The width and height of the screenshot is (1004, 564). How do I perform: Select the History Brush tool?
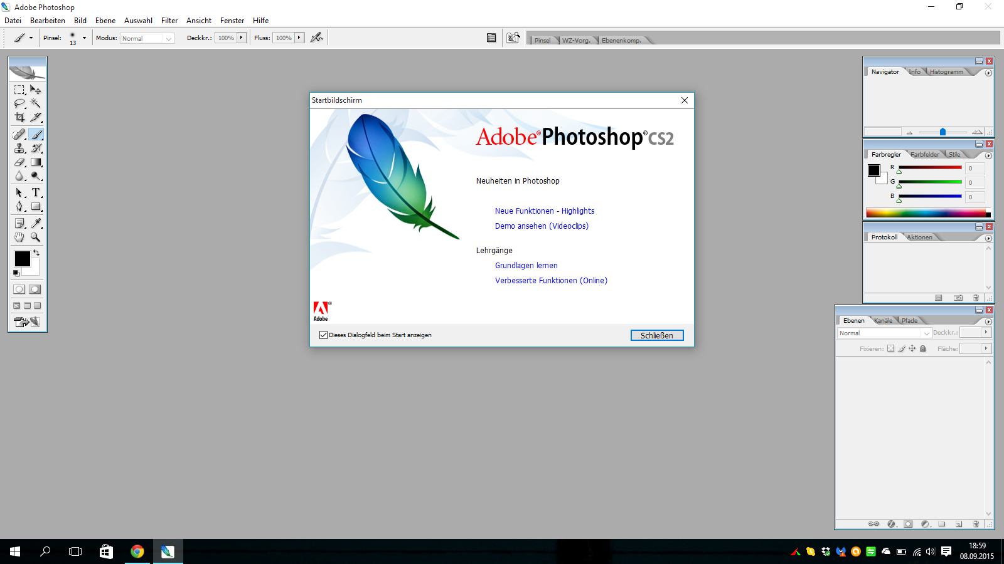pyautogui.click(x=36, y=148)
